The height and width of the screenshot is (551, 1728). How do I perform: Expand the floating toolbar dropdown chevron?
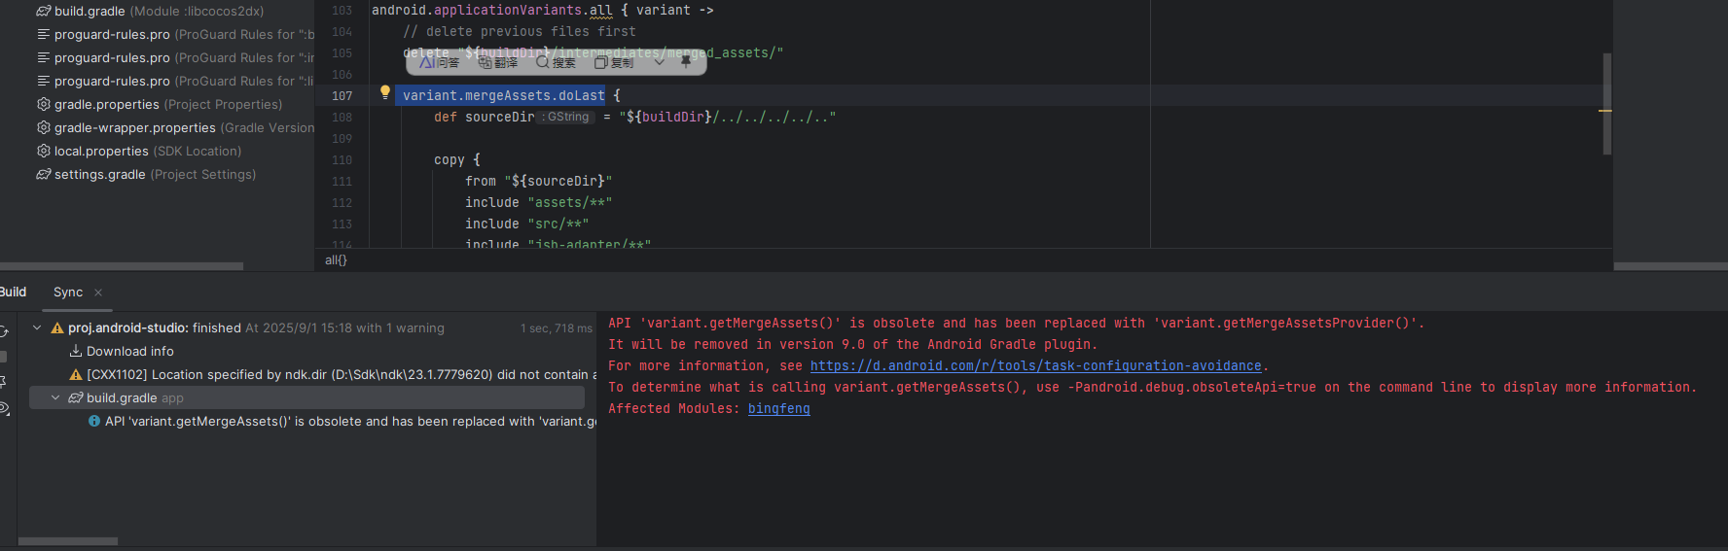[x=659, y=62]
